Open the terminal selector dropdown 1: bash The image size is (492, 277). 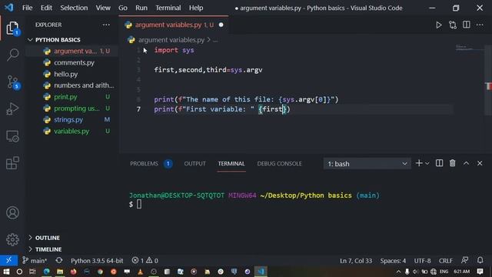[367, 164]
